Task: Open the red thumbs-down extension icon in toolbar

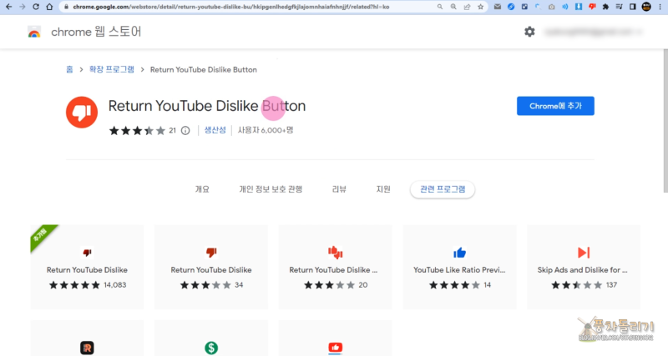Action: coord(592,7)
